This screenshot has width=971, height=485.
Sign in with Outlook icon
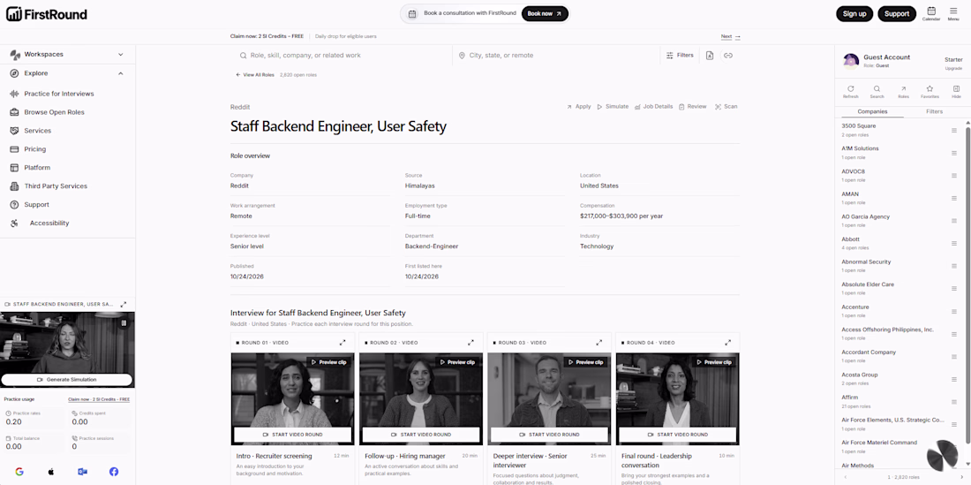tap(82, 472)
